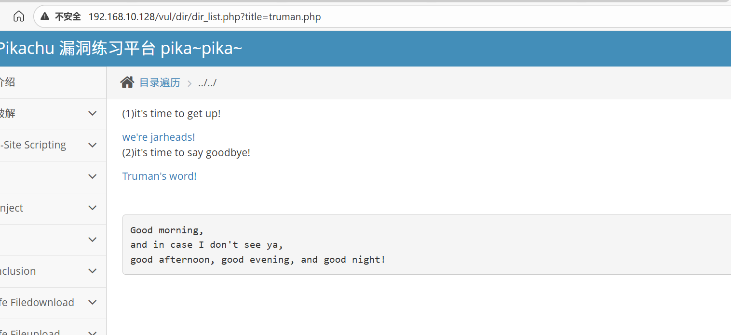
Task: Expand the 破解 menu chevron
Action: [93, 113]
